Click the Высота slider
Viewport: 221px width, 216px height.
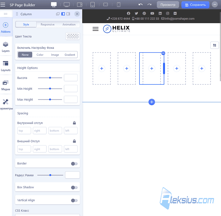point(50,78)
